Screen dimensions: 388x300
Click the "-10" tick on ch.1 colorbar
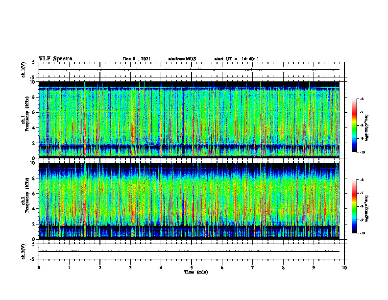[362, 152]
